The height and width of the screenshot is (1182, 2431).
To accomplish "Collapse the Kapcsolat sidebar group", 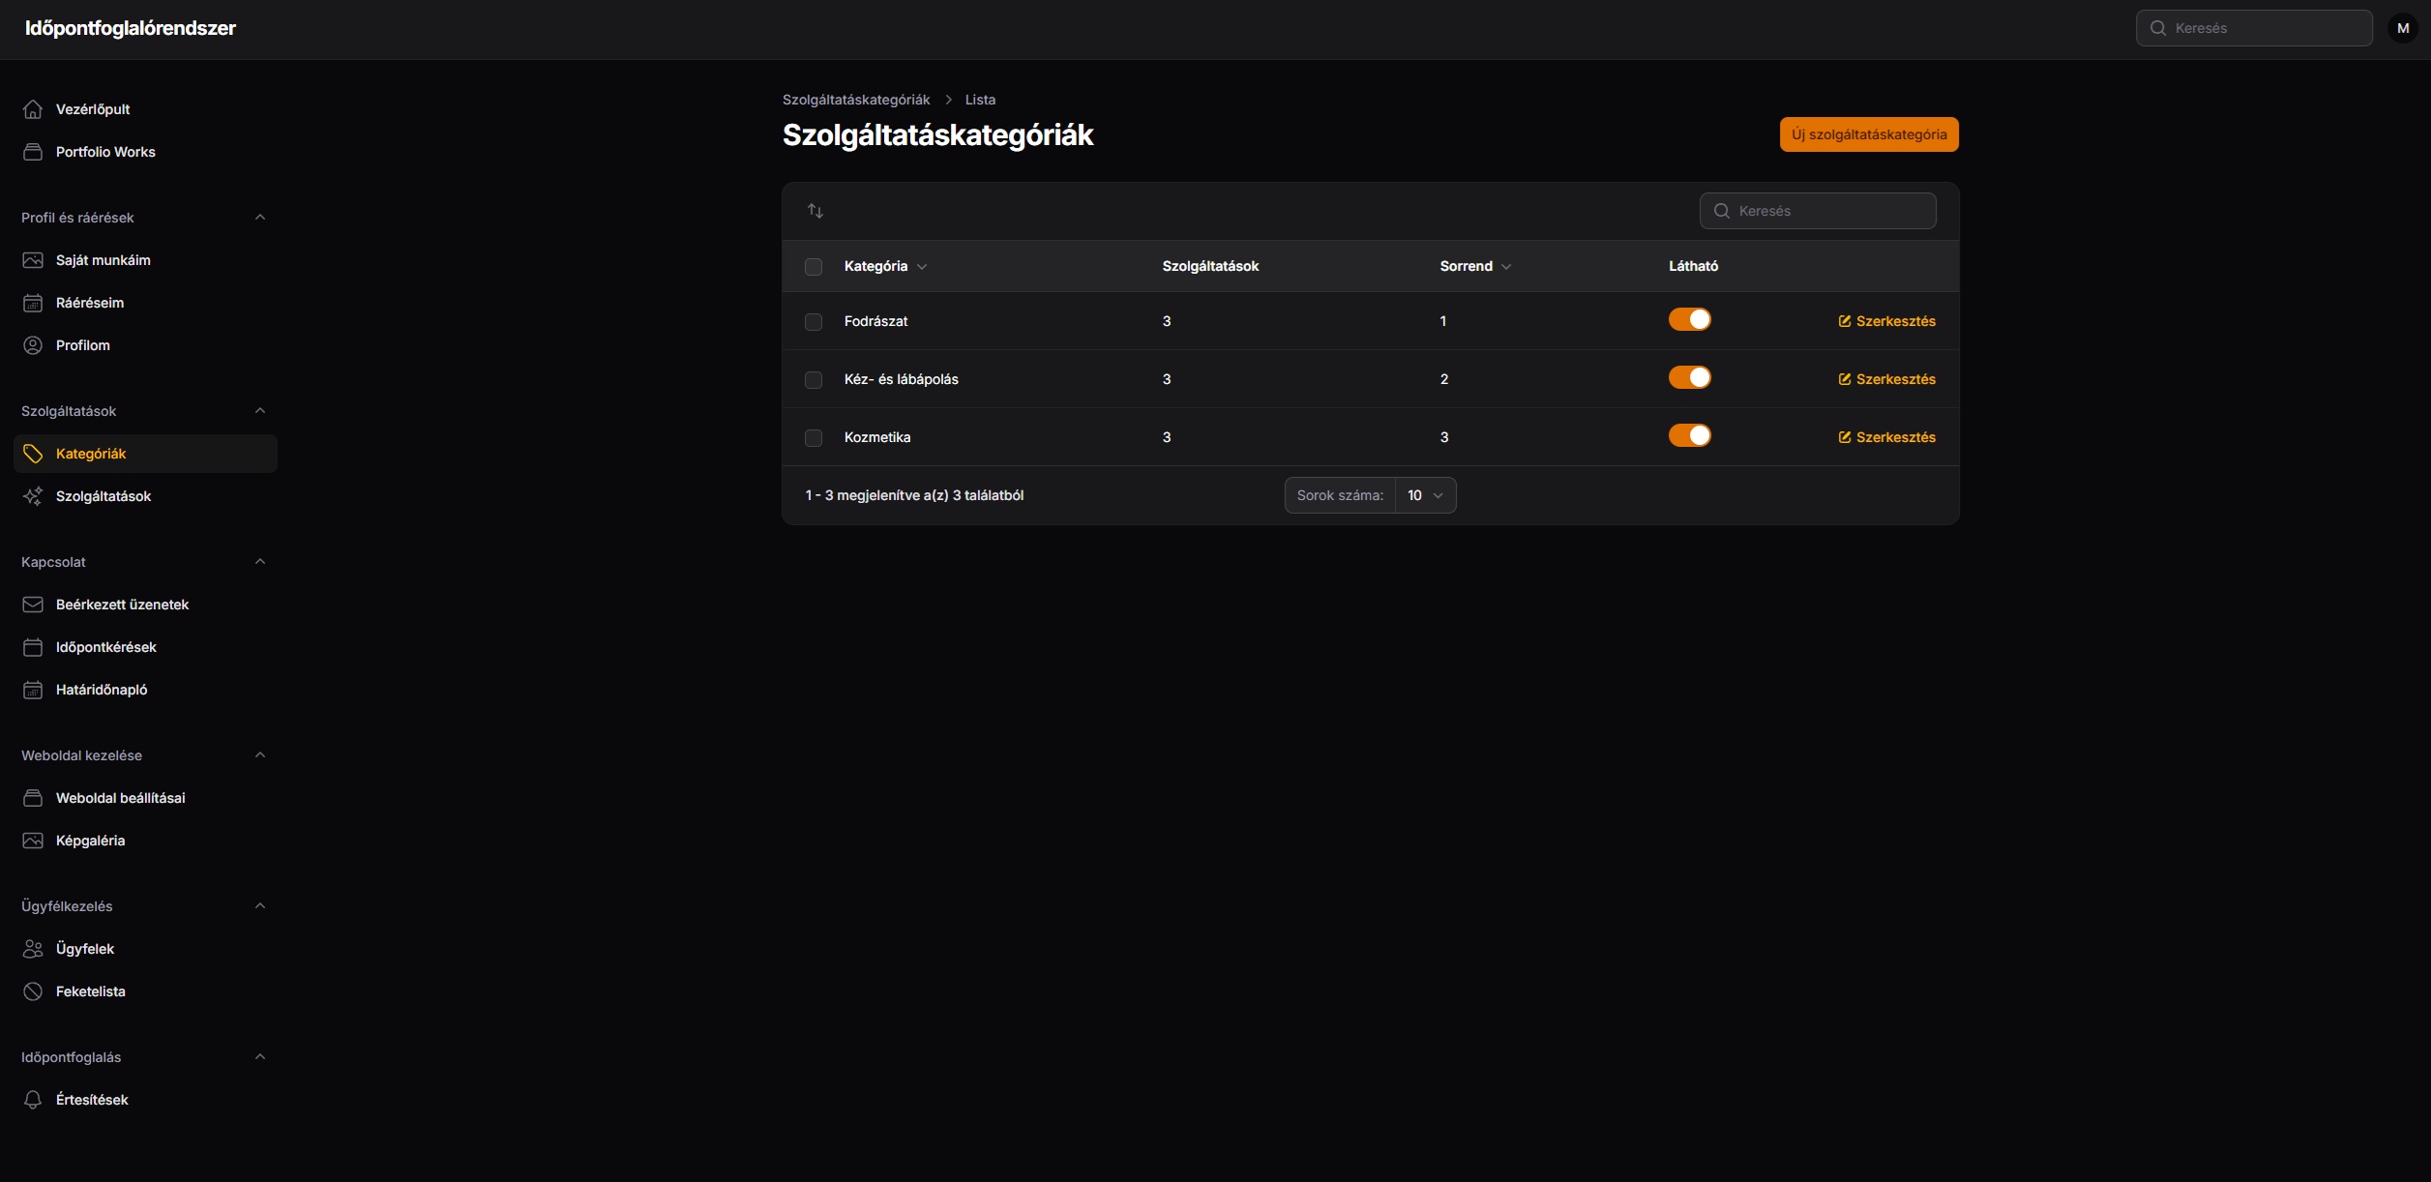I will (259, 562).
